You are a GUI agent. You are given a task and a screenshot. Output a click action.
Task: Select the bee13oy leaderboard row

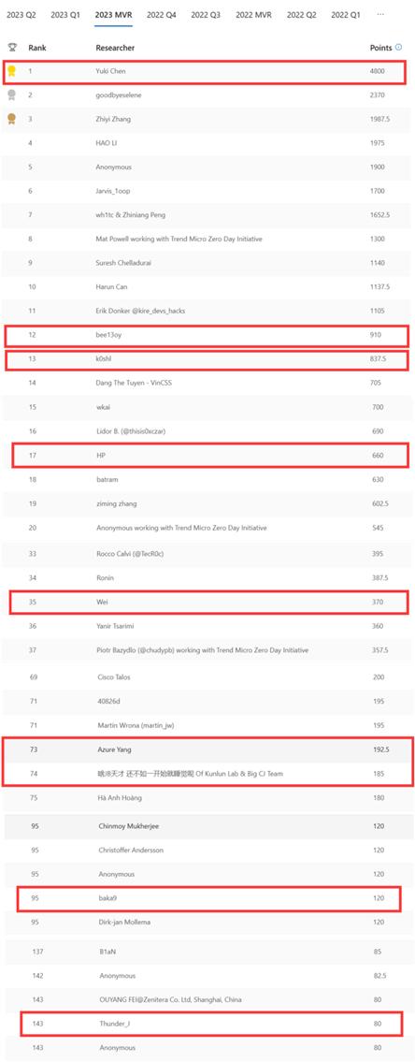pos(207,335)
